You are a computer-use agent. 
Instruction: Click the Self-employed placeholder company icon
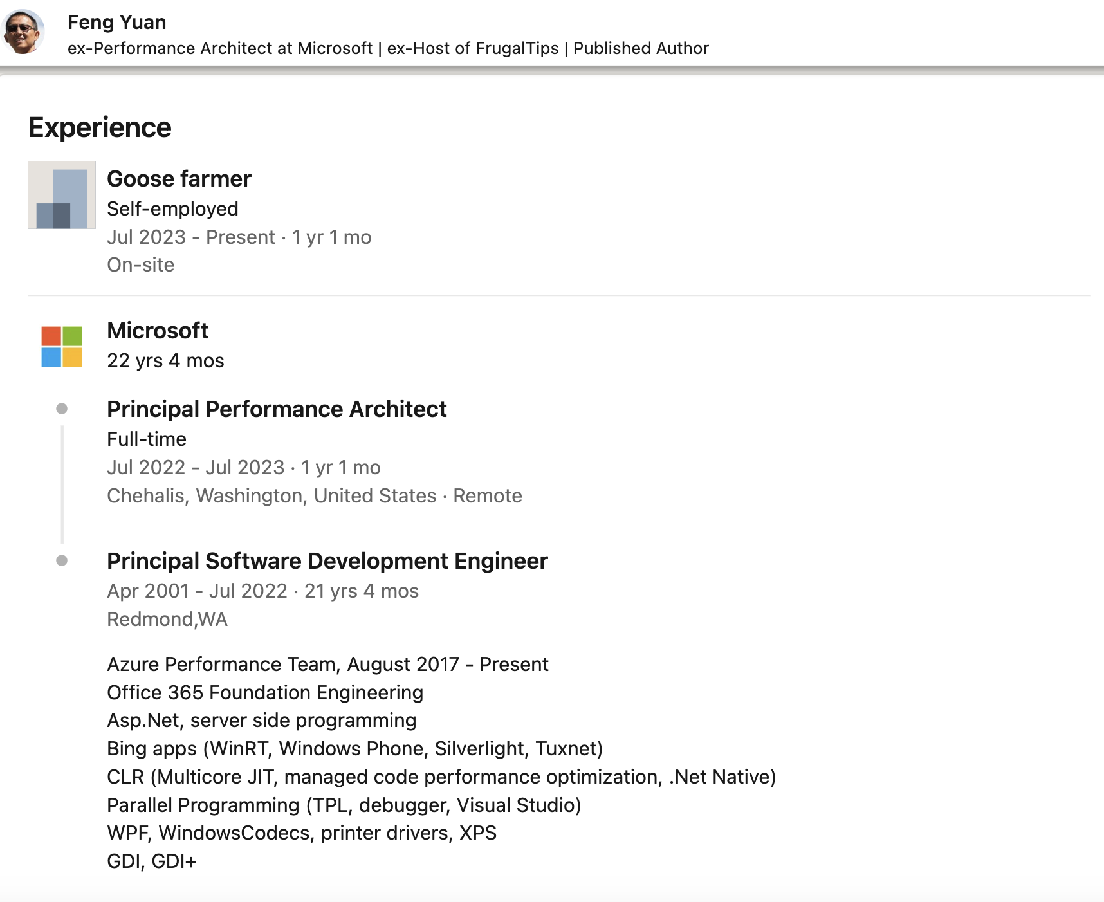click(62, 195)
